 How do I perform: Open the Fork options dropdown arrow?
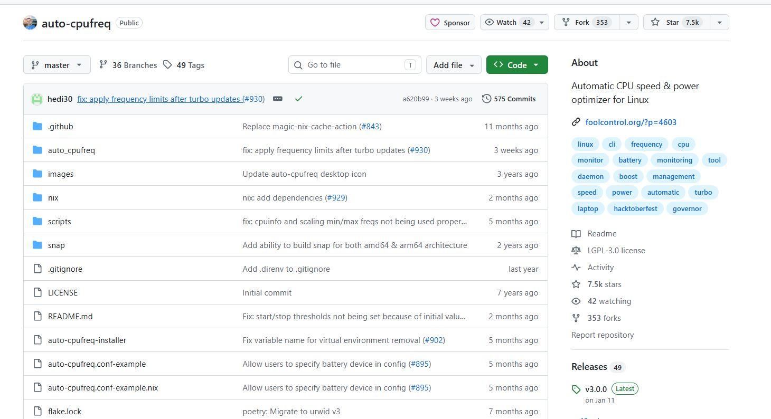click(628, 22)
